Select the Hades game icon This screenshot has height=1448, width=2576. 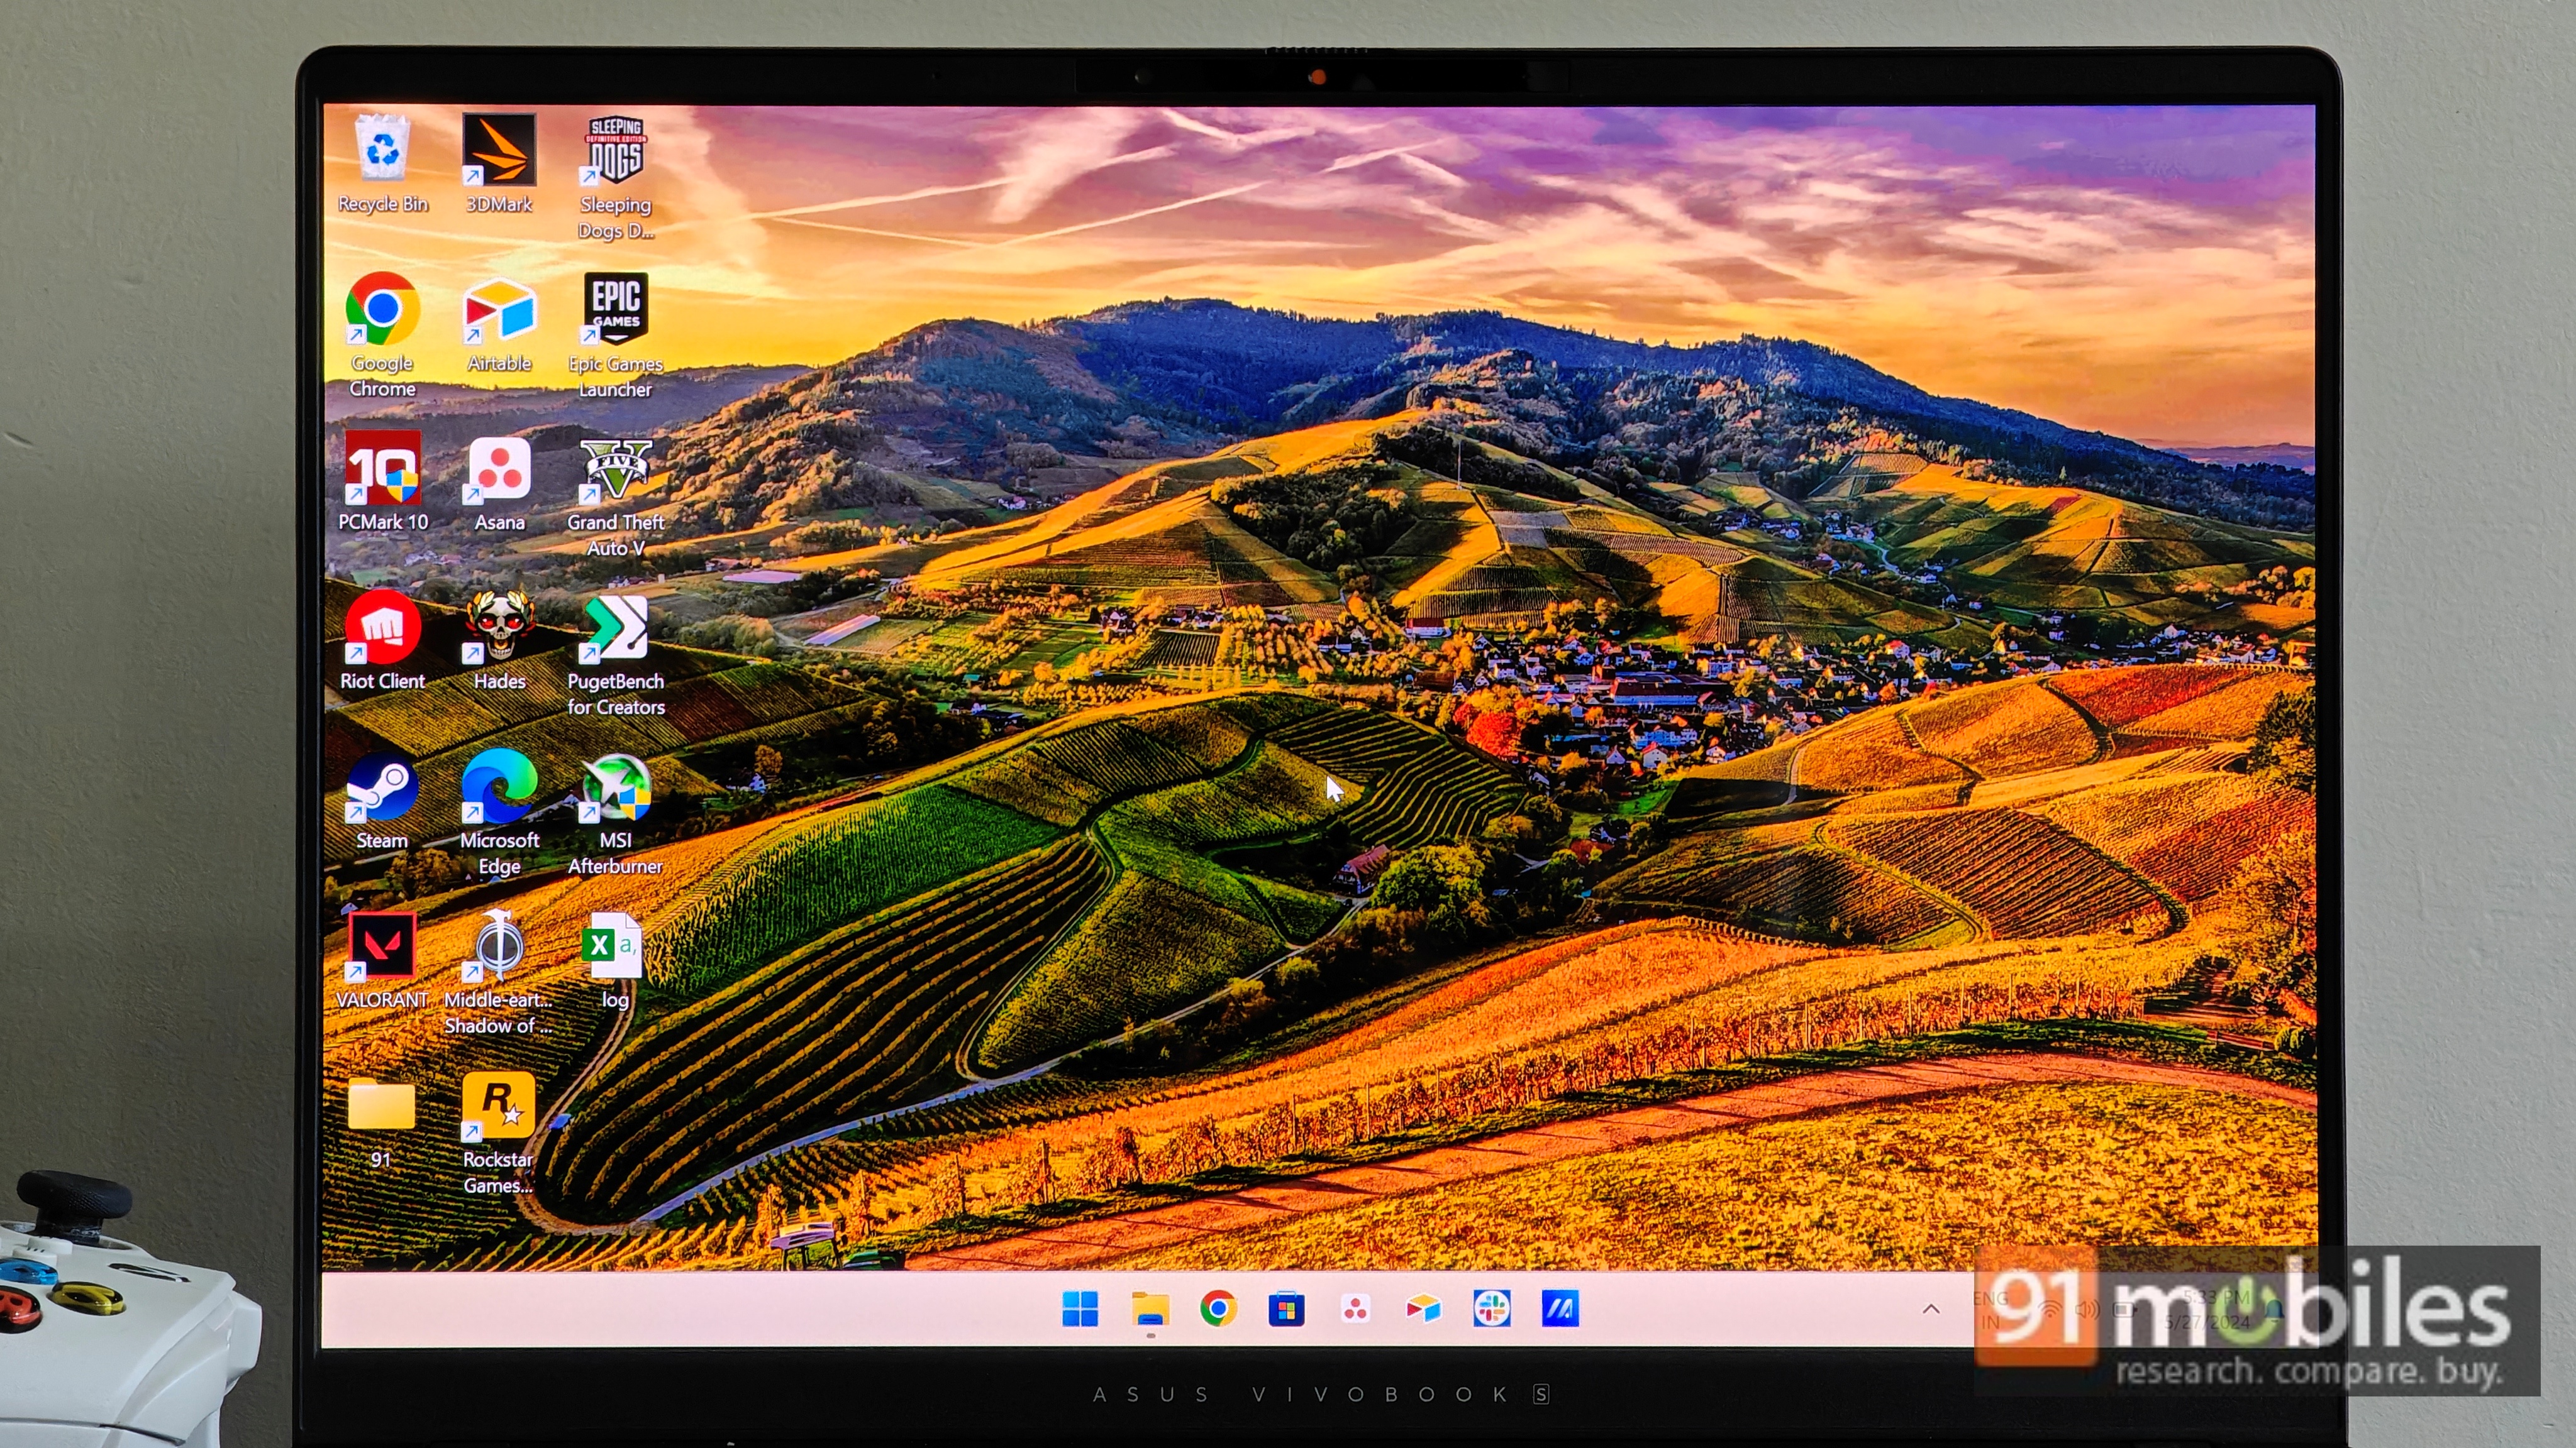click(x=498, y=628)
